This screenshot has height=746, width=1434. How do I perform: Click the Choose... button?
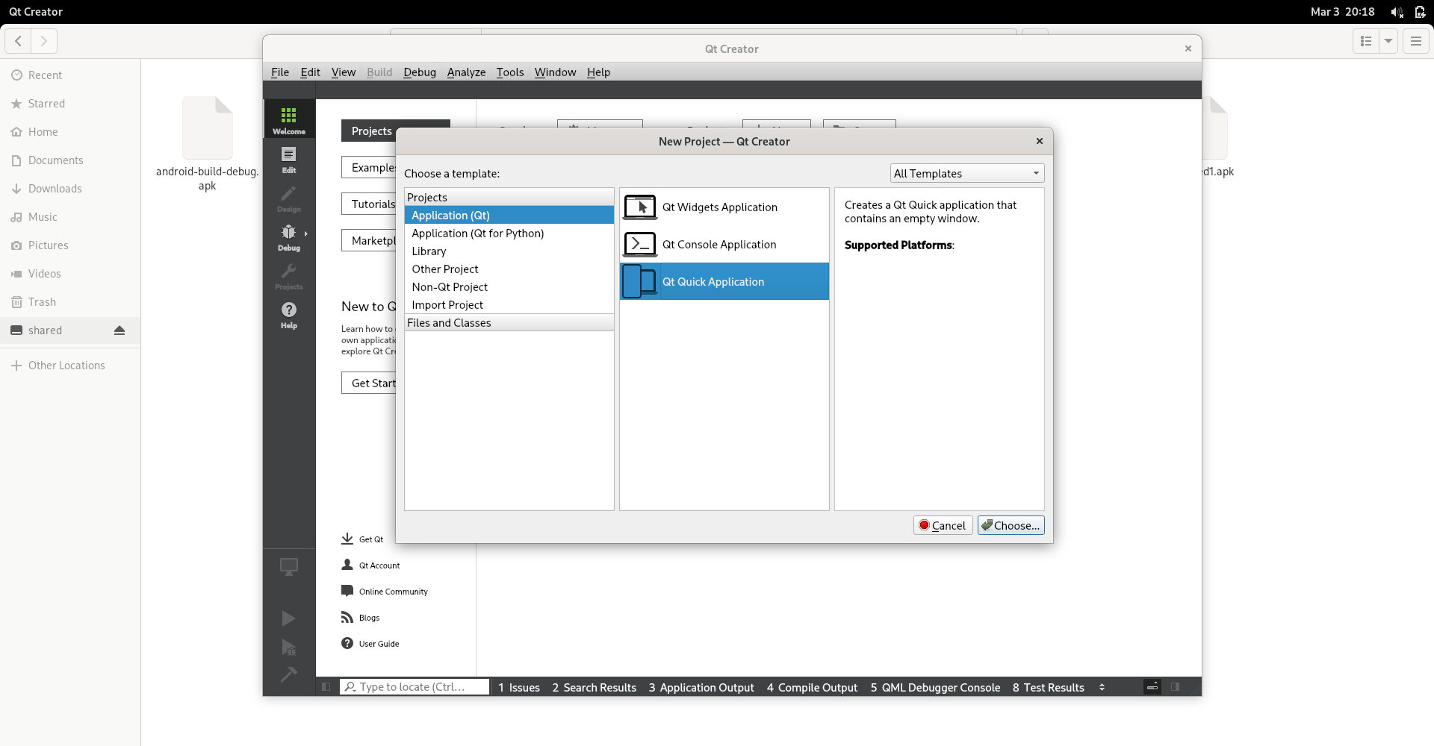1011,525
